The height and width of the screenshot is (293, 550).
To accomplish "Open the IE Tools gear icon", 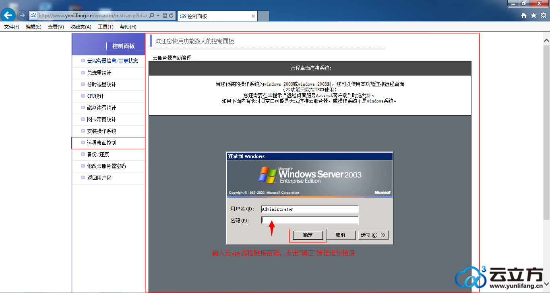I will tap(544, 15).
